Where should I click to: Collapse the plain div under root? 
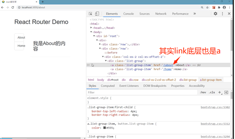(97, 40)
